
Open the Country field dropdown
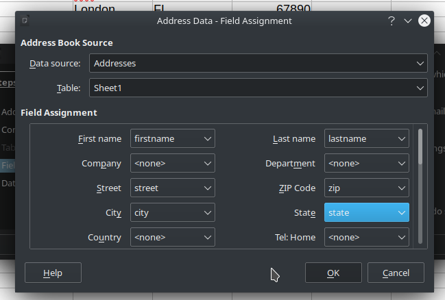(x=173, y=237)
